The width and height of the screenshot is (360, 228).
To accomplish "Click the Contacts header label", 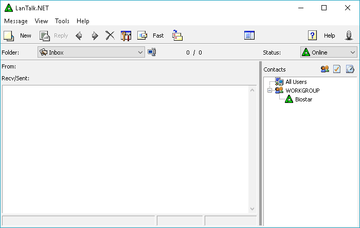I will pyautogui.click(x=274, y=69).
